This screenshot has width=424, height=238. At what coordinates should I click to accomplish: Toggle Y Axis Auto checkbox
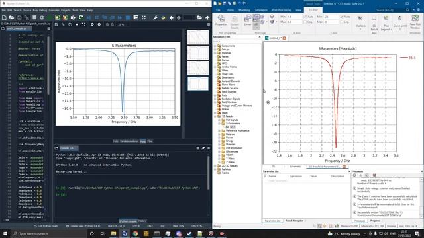[x=342, y=17]
